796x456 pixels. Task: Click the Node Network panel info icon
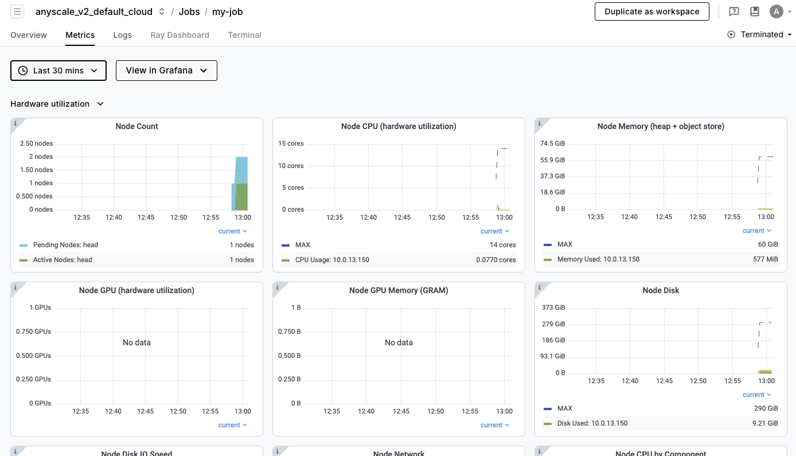tap(278, 451)
